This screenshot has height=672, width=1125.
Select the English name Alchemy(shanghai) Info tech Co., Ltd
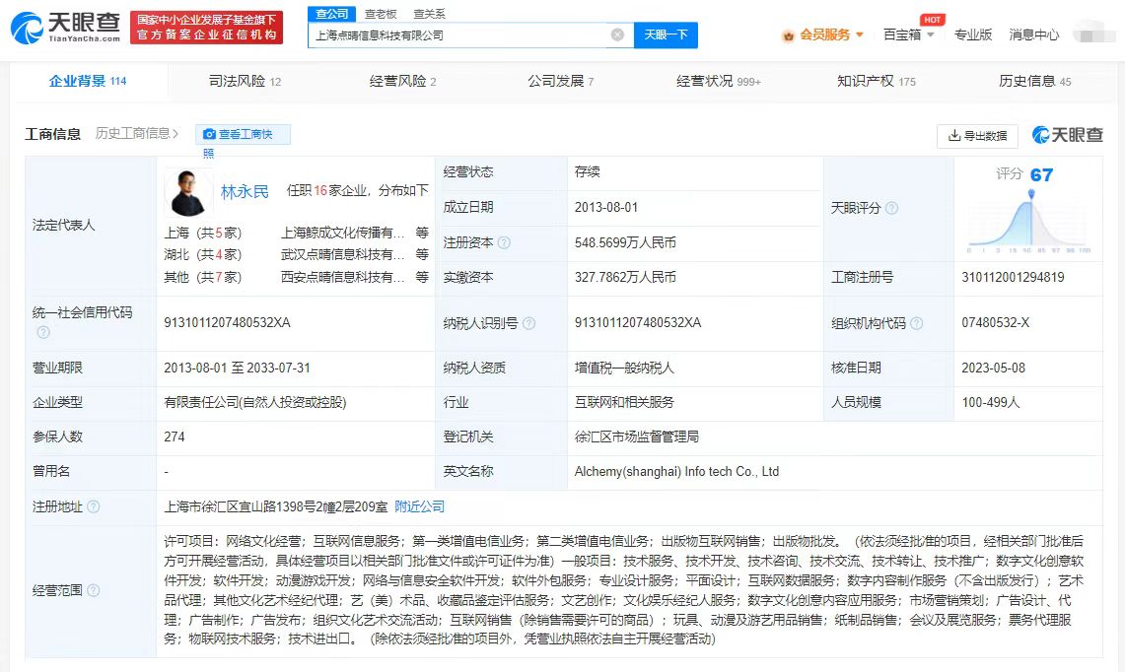(676, 471)
